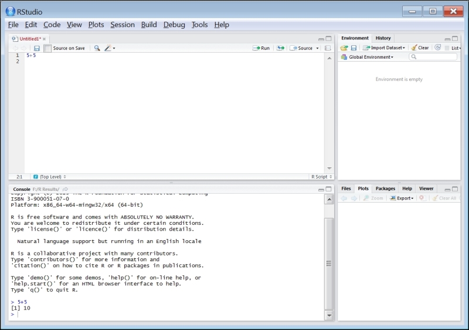Viewport: 469px width, 330px height.
Task: Minimize the Plots pane
Action: tap(447, 189)
